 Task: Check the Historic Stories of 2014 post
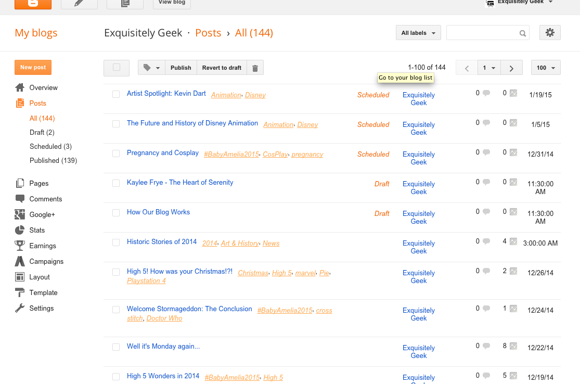click(116, 242)
